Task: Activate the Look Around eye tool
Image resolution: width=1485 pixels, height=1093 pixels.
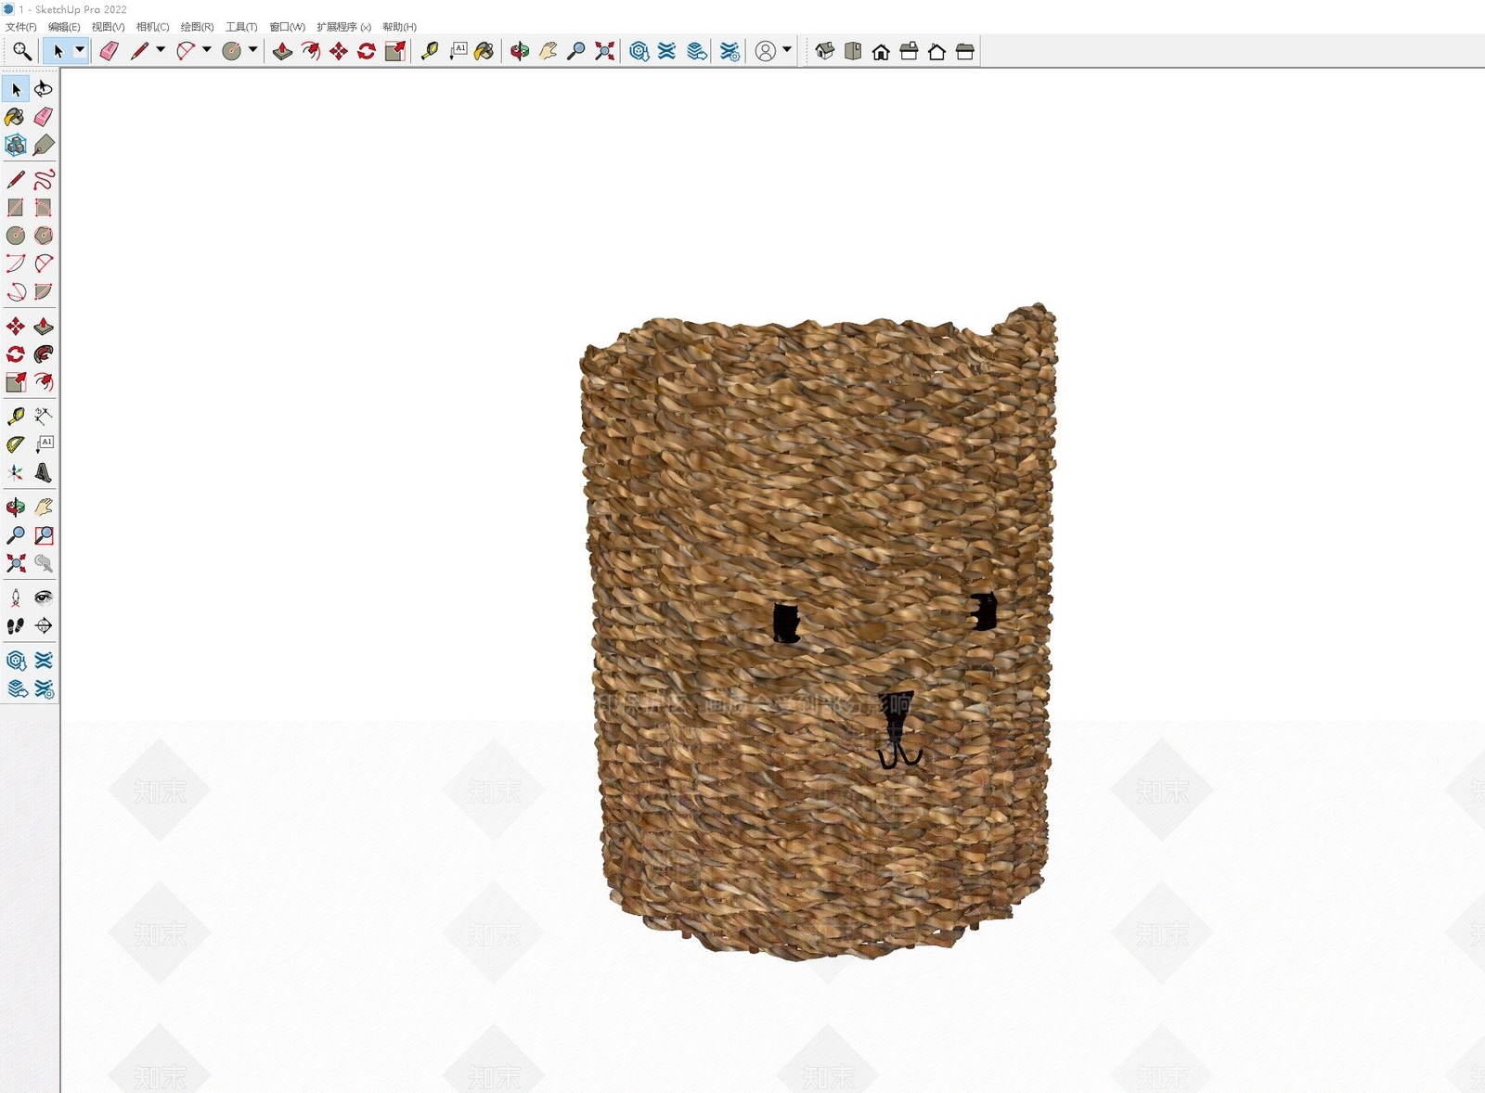Action: point(44,598)
